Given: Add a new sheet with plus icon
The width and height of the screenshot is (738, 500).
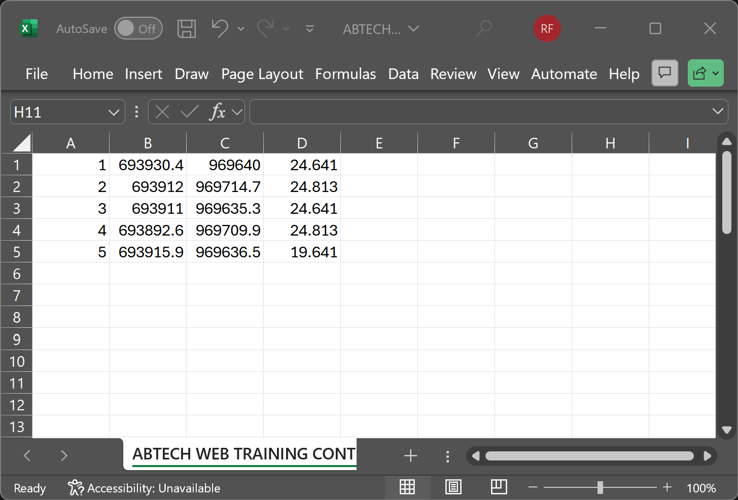Looking at the screenshot, I should tap(410, 456).
